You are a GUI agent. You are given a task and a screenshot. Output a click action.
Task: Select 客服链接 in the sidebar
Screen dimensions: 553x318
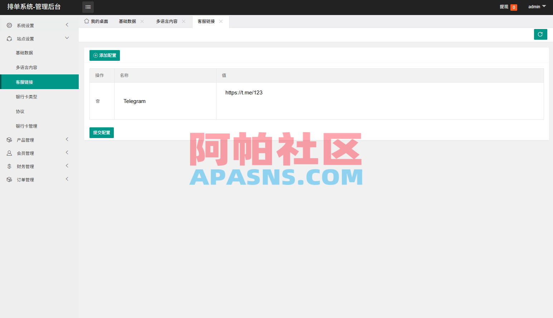click(x=39, y=82)
